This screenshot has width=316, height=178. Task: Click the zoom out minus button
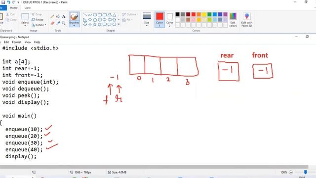tap(291, 172)
